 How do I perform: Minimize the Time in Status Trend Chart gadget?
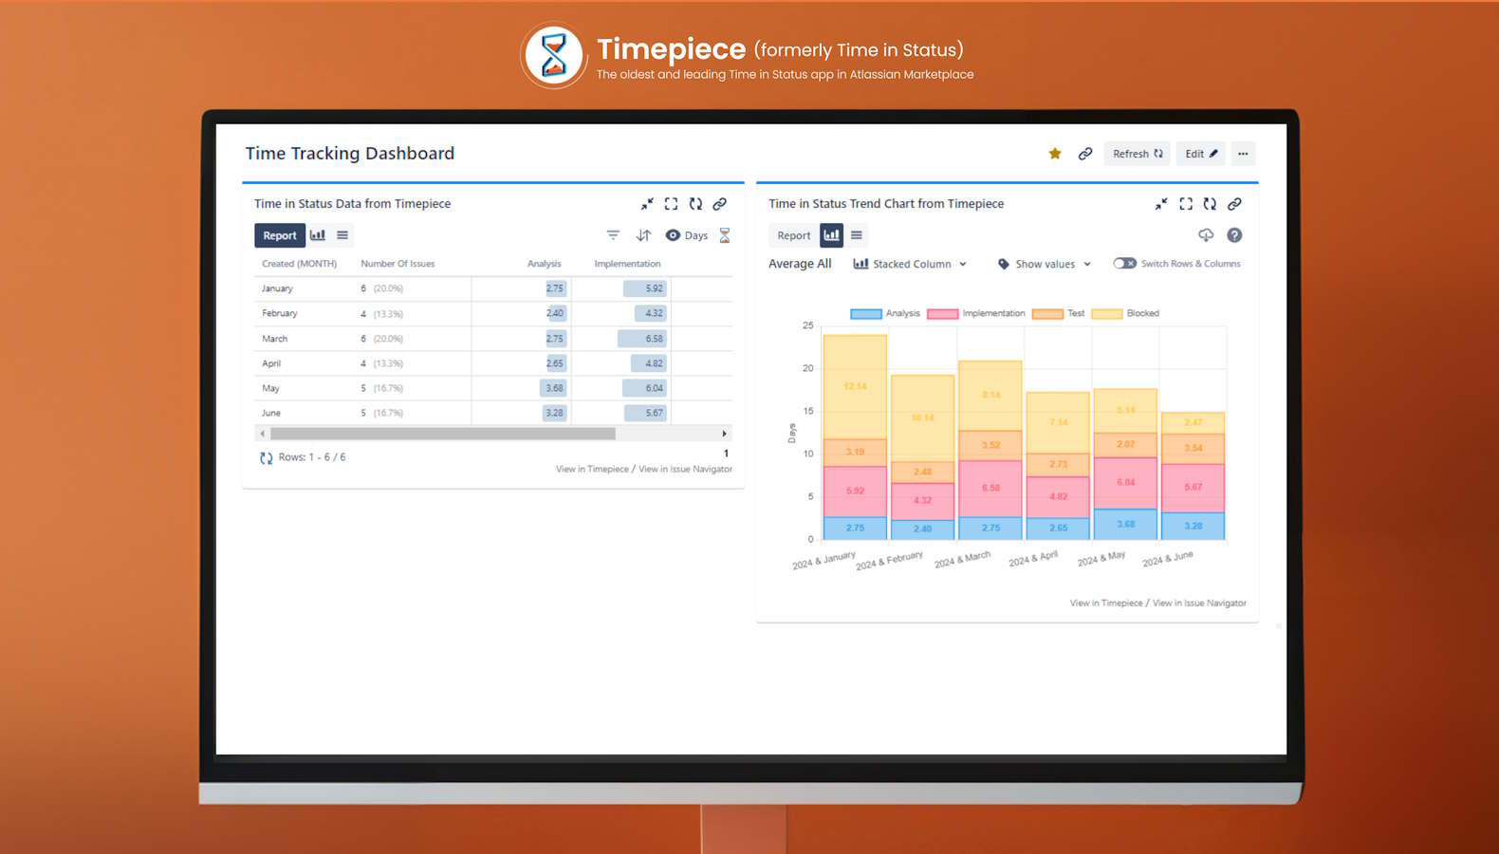(x=1161, y=204)
